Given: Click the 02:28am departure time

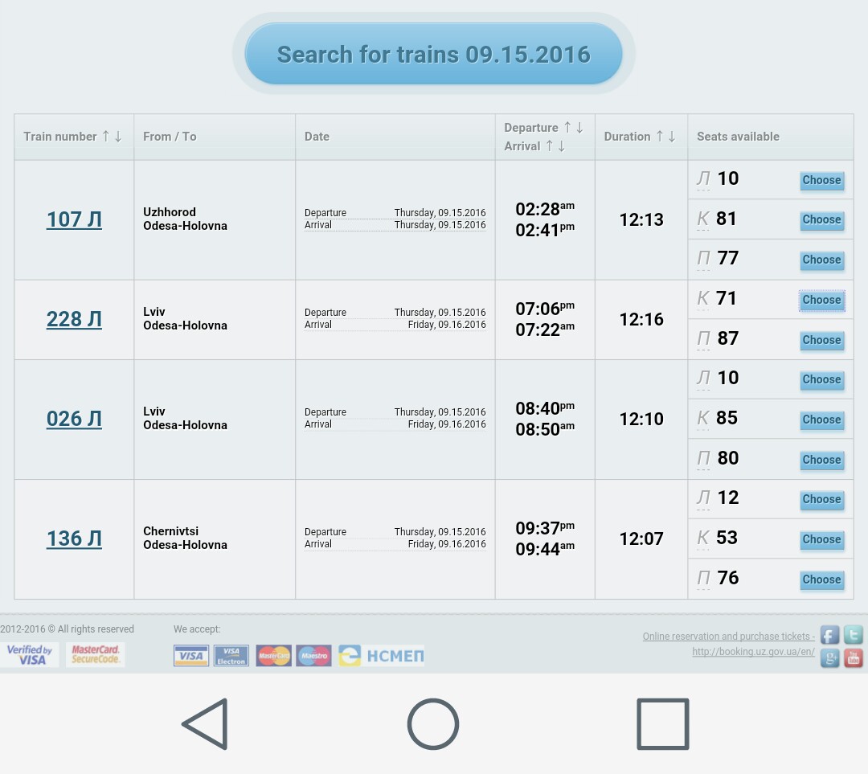Looking at the screenshot, I should 545,209.
